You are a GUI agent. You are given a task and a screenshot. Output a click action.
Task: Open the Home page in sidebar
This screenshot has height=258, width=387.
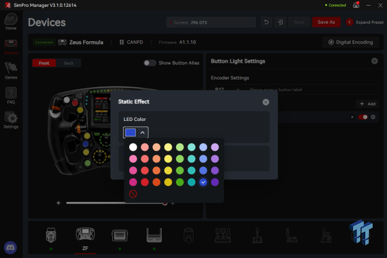tap(11, 22)
